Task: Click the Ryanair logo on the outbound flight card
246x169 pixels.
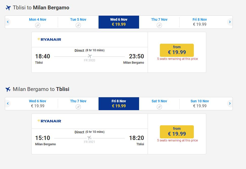Action: click(x=49, y=39)
